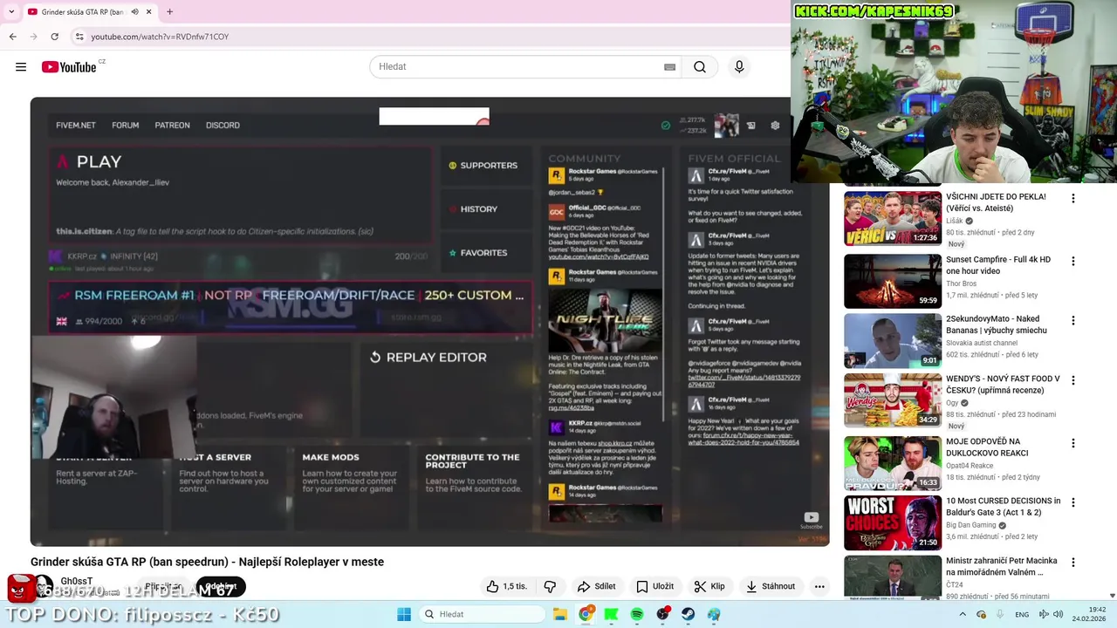This screenshot has width=1117, height=628.
Task: Open title 10 Most CURSED DECISIONS
Action: click(x=1003, y=507)
